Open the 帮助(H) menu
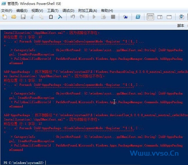 107,11
